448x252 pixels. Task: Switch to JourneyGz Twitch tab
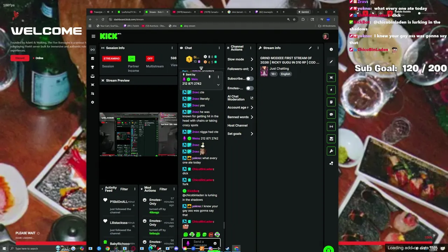pos(267,12)
